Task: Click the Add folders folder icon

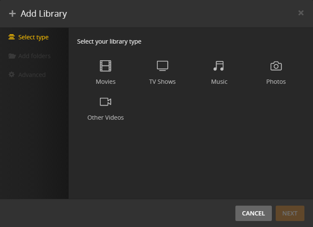Action: [x=12, y=56]
